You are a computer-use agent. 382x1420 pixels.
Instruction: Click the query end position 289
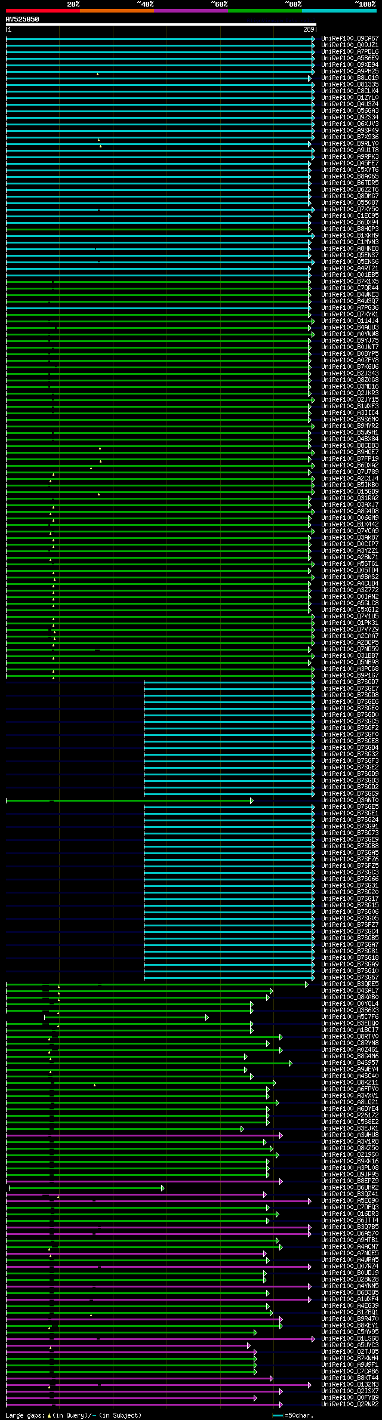[x=309, y=29]
